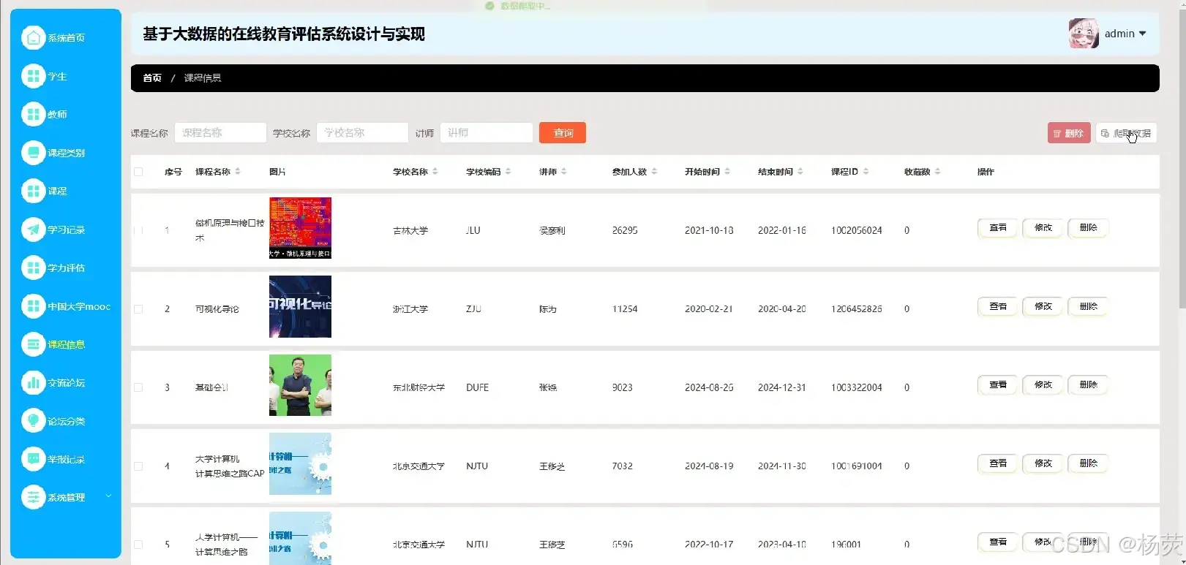1186x565 pixels.
Task: Click 修改 for 可视化导论 row
Action: pos(1043,306)
